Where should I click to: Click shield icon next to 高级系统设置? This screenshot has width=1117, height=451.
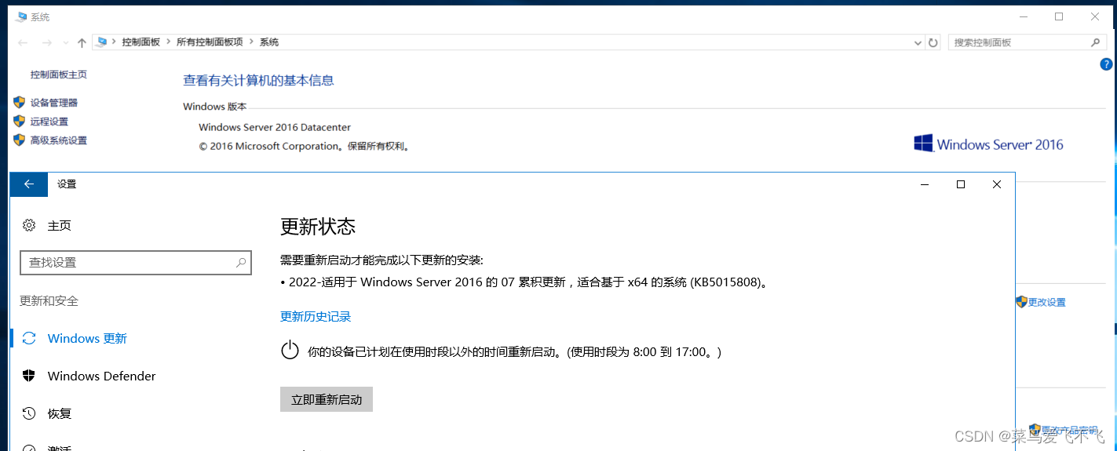pyautogui.click(x=20, y=140)
